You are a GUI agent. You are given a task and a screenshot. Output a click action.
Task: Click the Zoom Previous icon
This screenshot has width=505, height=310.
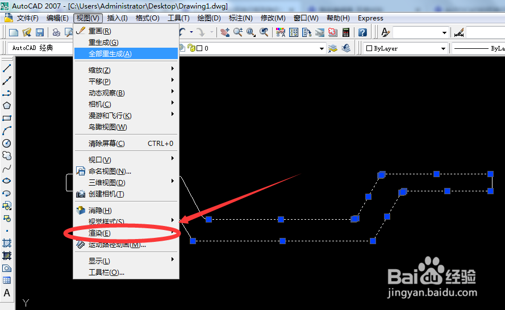point(264,32)
